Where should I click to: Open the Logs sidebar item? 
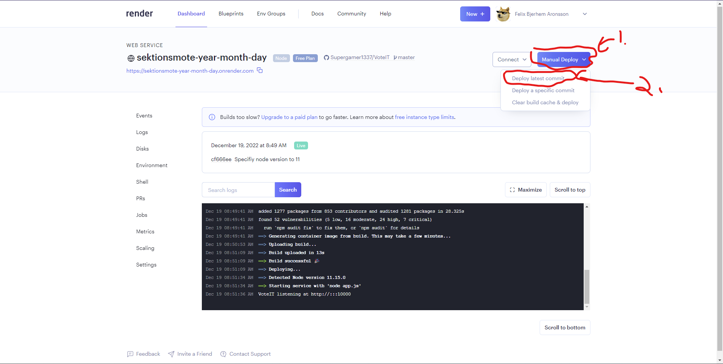coord(142,132)
